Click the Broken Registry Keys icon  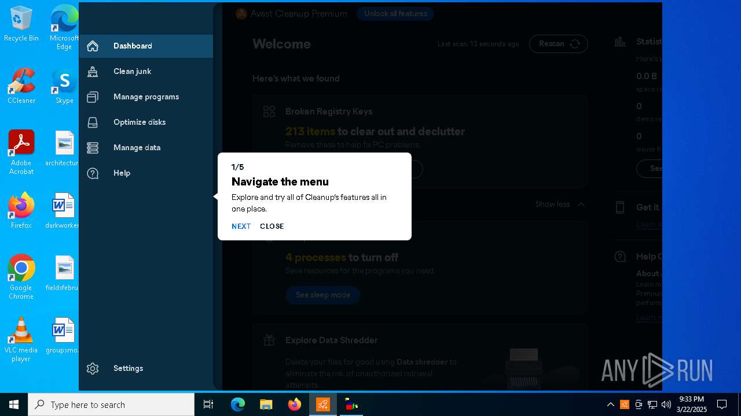(x=269, y=112)
